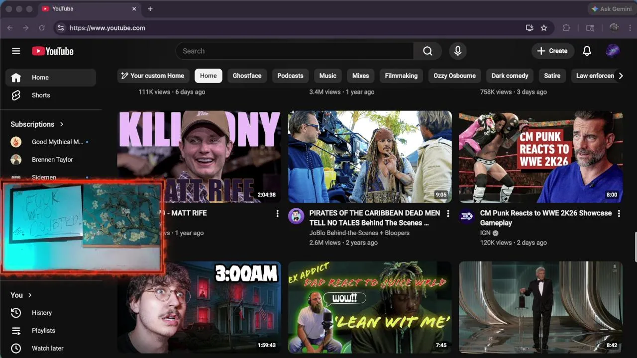Open History in sidebar
Screen dimensions: 637x358
51,313
